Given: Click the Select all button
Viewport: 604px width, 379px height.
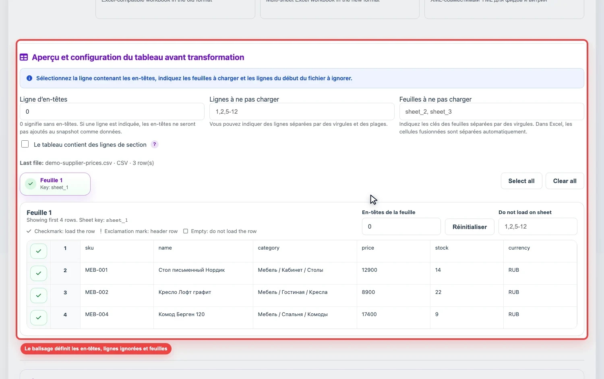Looking at the screenshot, I should coord(521,181).
